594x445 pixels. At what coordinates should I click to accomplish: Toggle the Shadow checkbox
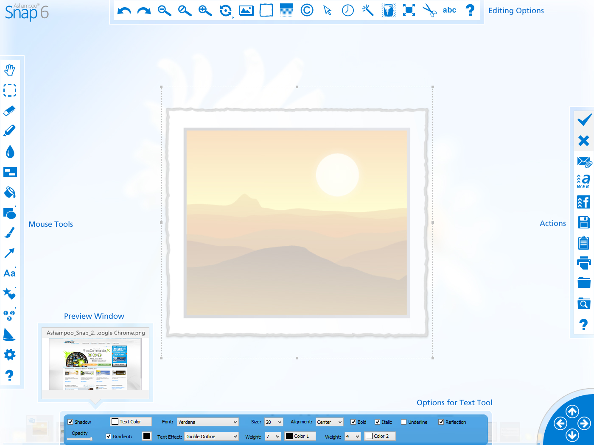point(70,422)
